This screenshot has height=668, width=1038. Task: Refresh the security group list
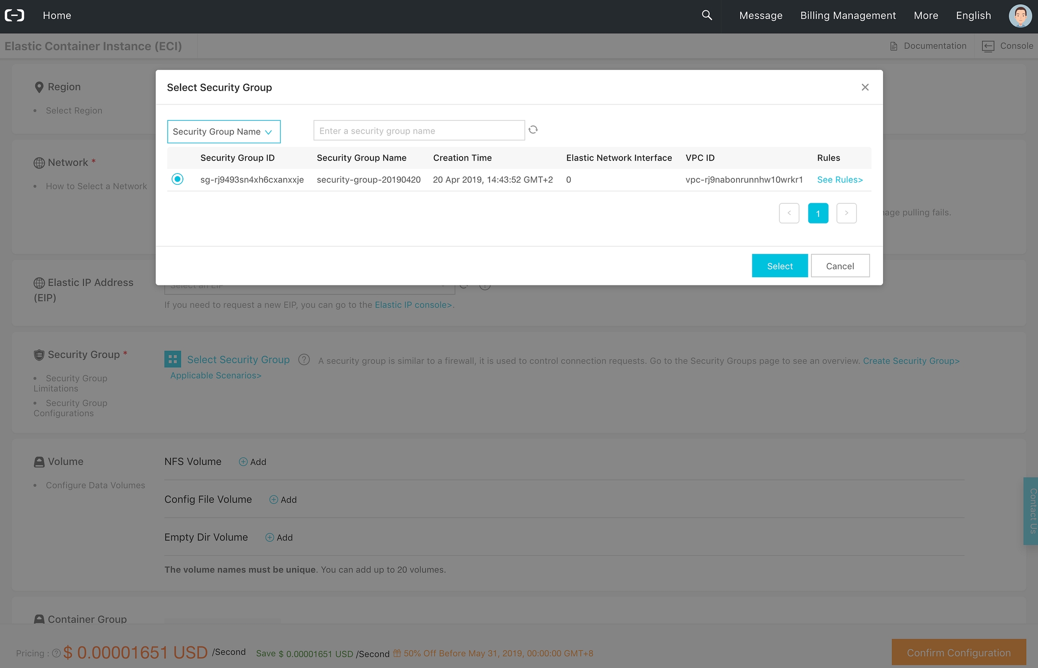tap(533, 130)
